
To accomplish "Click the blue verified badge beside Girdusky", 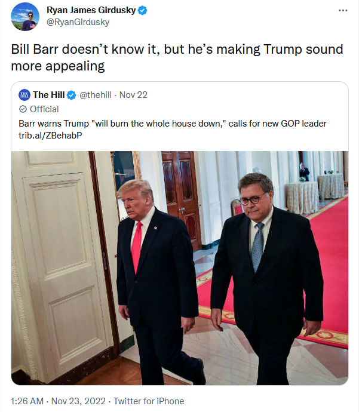I will (x=142, y=11).
